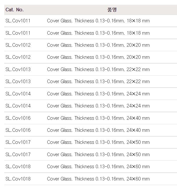Image resolution: width=177 pixels, height=189 pixels.
Task: Click the second 24×50 mm Cover Glass description
Action: pos(98,155)
